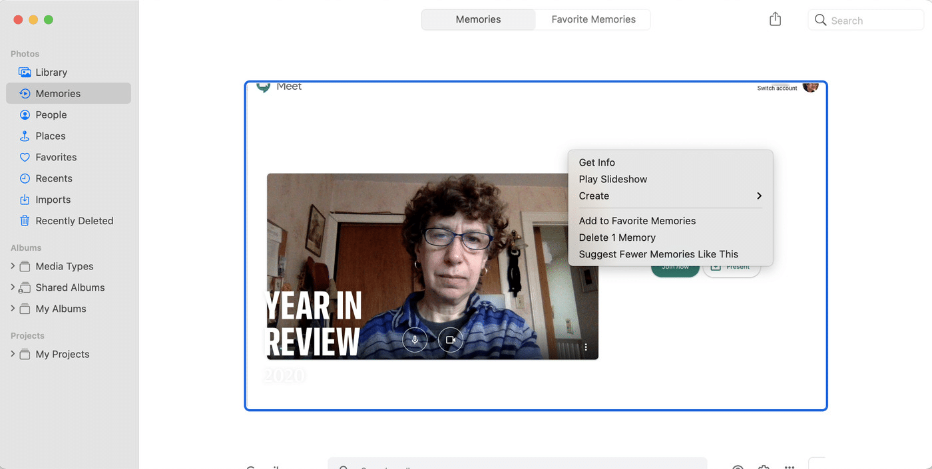Click Delete 1 Memory option

point(617,237)
